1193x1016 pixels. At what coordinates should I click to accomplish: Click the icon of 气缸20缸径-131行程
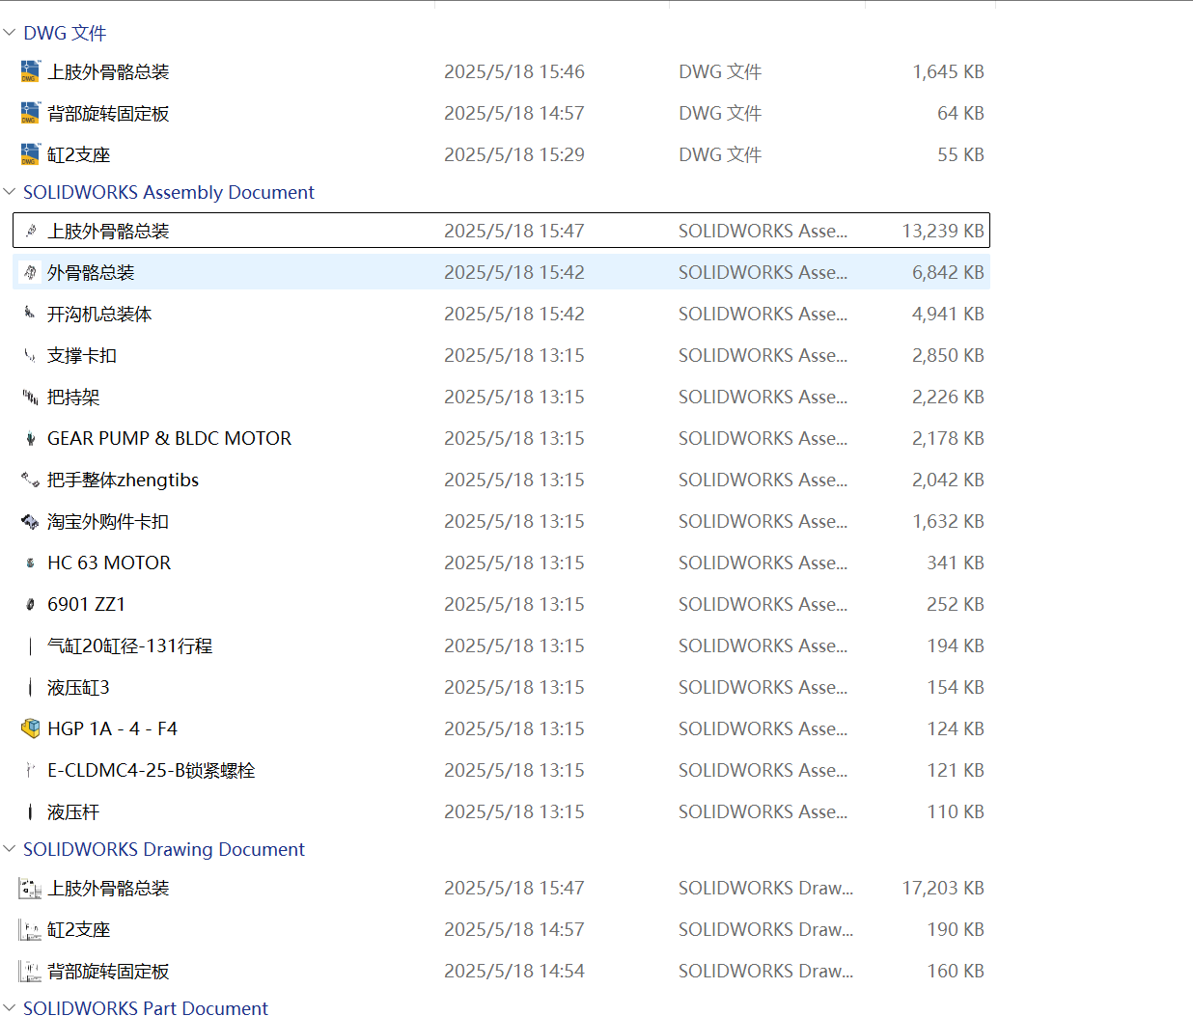tap(30, 645)
